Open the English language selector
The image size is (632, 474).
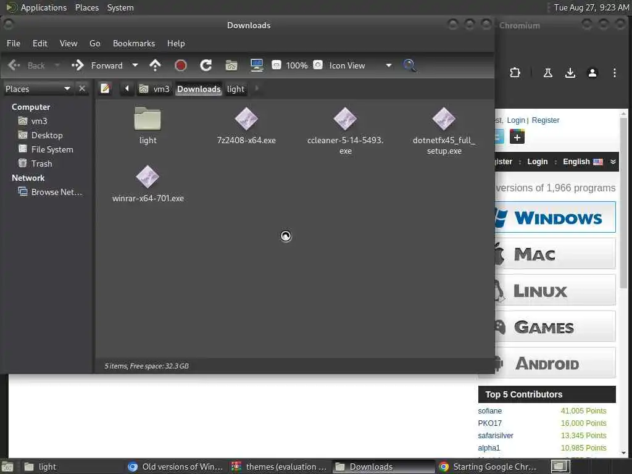[583, 162]
